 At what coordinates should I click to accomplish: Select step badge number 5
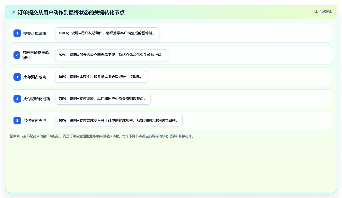coord(17,121)
